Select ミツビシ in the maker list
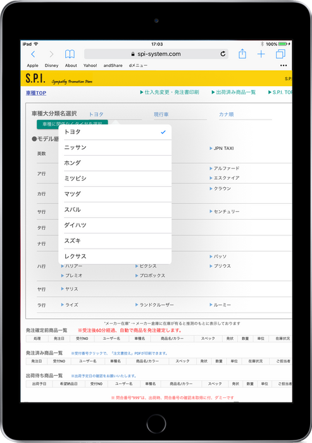This screenshot has width=312, height=443. pos(115,178)
